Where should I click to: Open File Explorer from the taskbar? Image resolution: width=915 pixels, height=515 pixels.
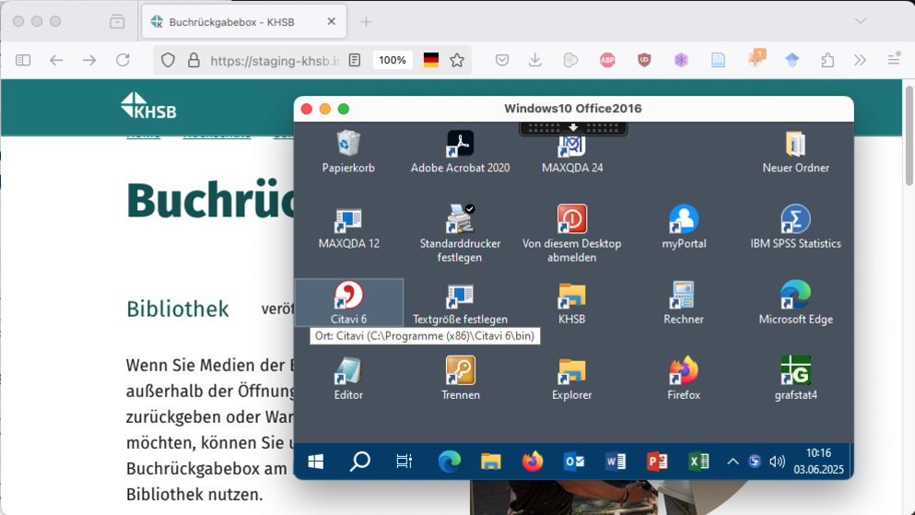491,462
